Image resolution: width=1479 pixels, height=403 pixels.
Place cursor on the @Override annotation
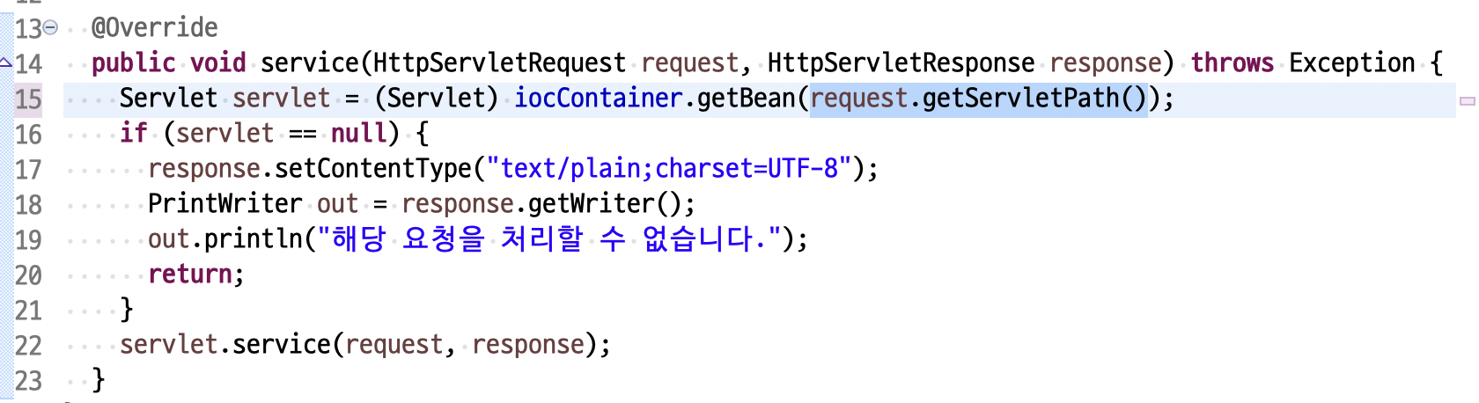point(155,28)
